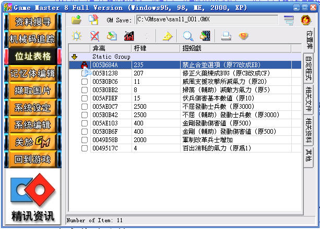Click the magnifying glass search icon
Viewport: 320px width, 229px height.
tap(188, 36)
